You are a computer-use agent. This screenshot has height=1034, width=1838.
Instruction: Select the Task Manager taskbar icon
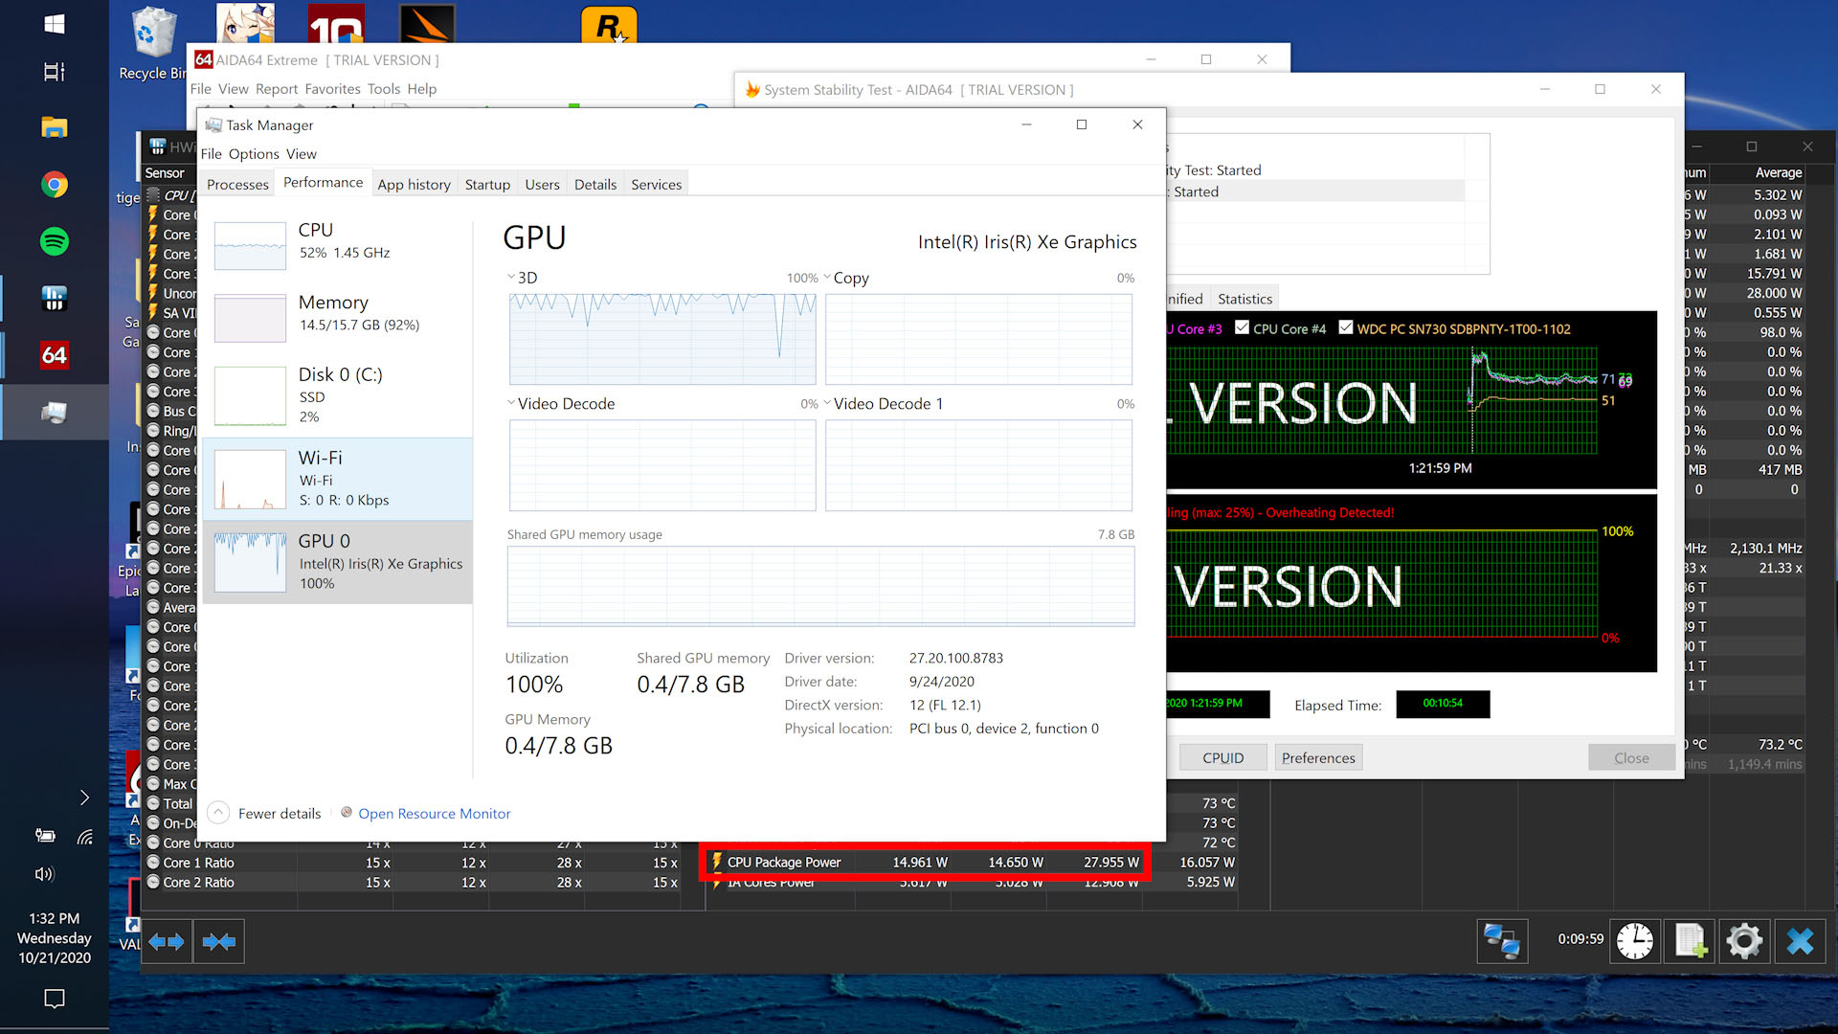pos(55,413)
